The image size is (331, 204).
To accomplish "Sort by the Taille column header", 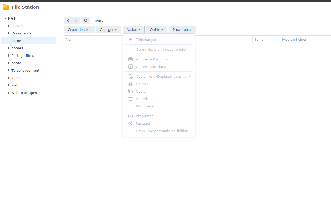I will [x=259, y=39].
